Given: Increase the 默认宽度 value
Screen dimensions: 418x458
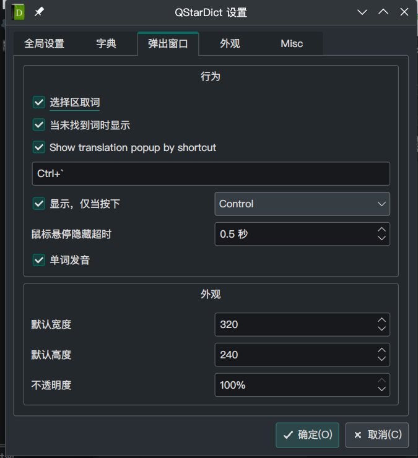Looking at the screenshot, I should tap(381, 320).
